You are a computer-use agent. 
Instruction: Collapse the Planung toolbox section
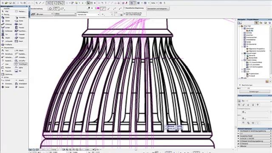click(x=2, y=14)
